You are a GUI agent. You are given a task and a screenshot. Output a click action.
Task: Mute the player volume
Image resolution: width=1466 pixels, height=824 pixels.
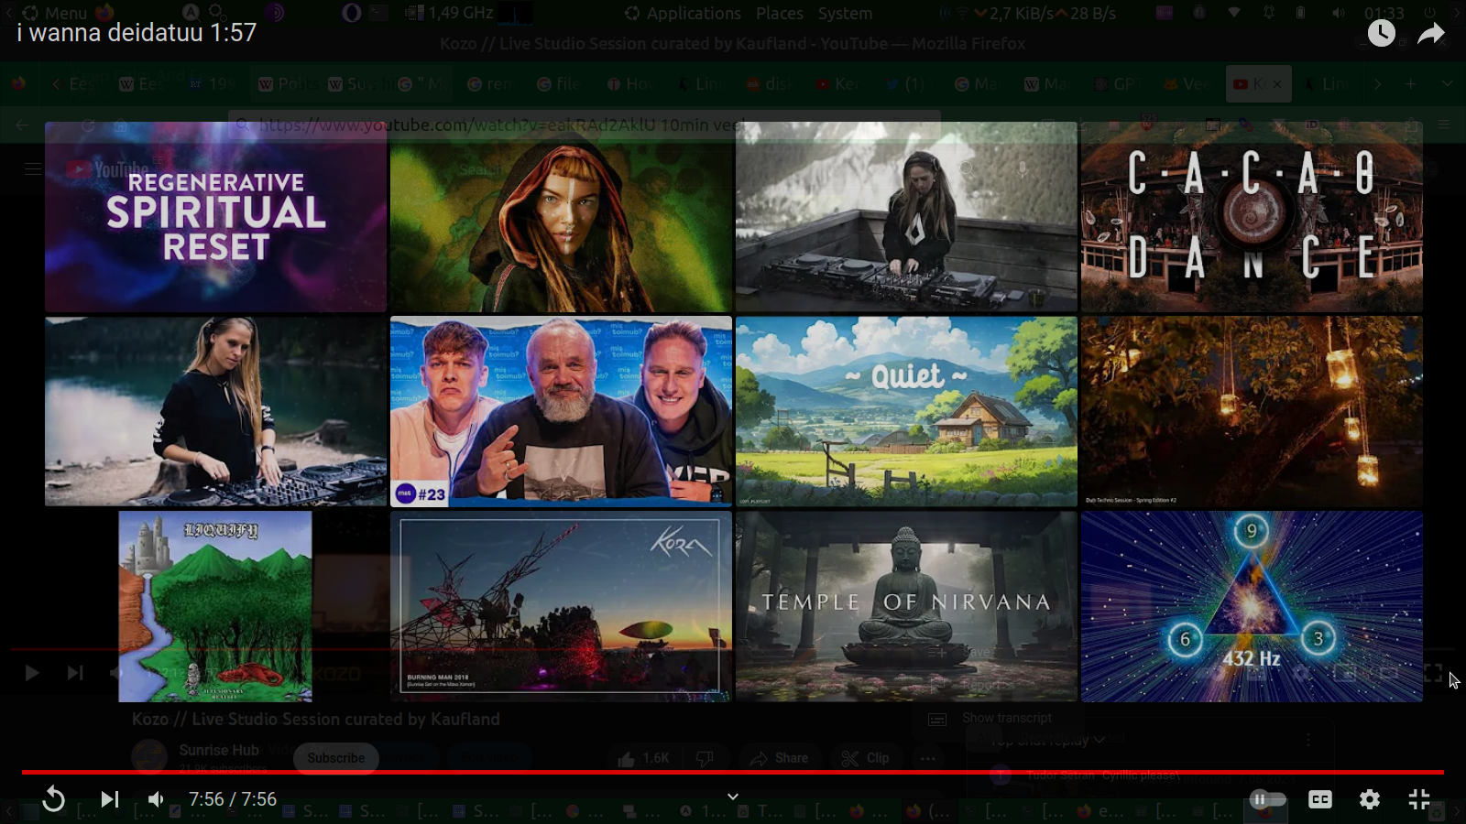pyautogui.click(x=157, y=799)
